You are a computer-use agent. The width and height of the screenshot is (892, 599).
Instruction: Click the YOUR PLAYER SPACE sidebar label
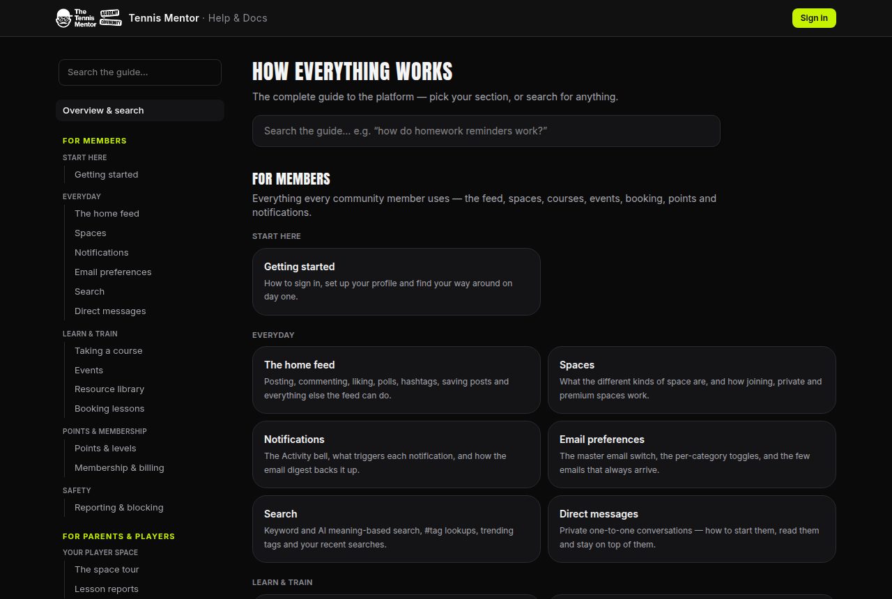coord(100,552)
